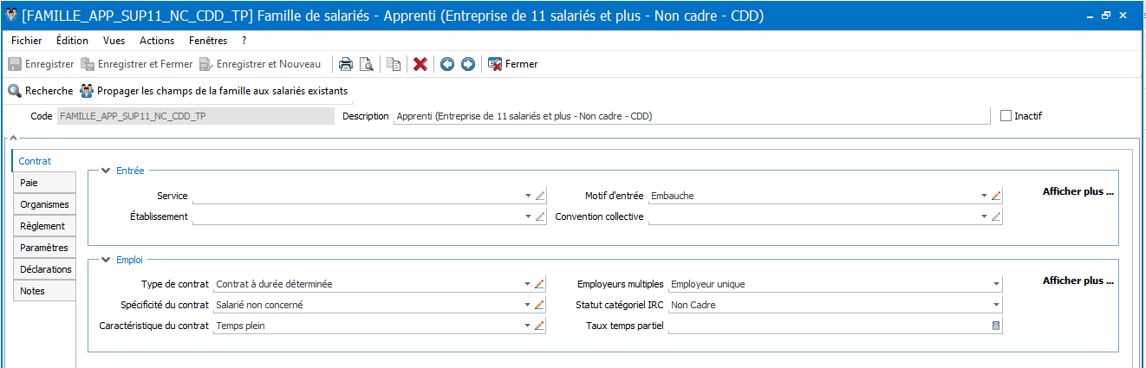Expand the Employeurs multiples dropdown
Screen dimensions: 1146x368
point(997,283)
